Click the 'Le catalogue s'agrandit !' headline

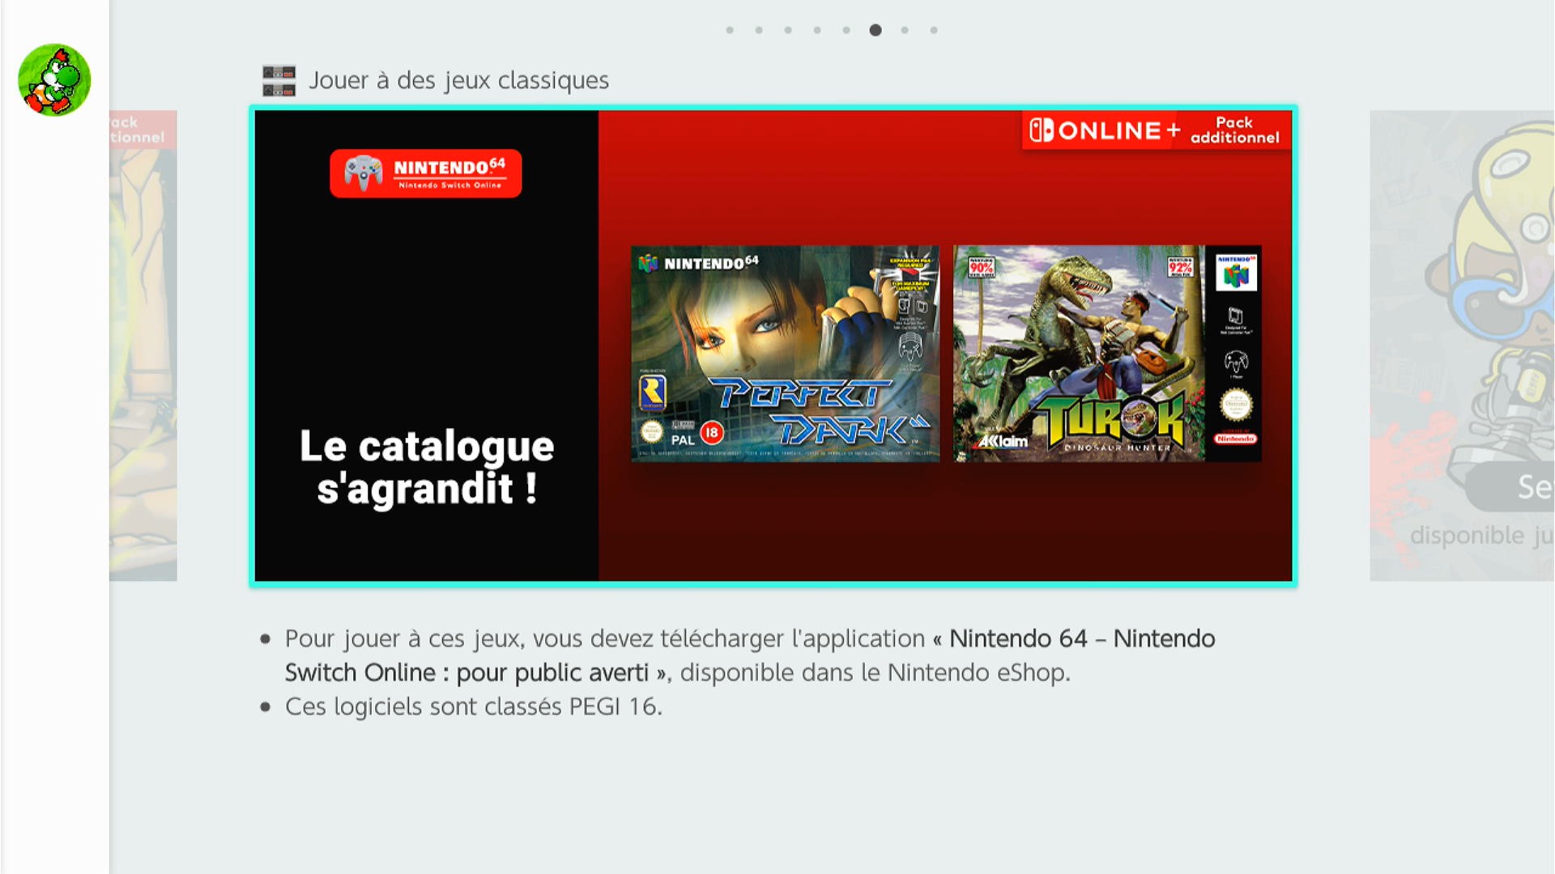[427, 468]
